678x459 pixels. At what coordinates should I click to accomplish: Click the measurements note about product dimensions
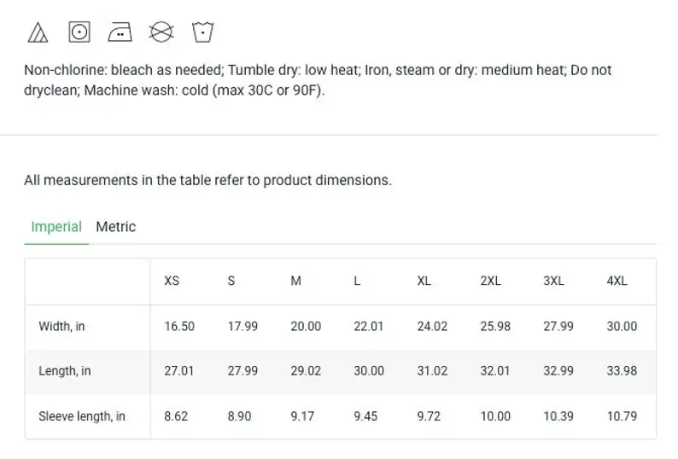(x=207, y=181)
